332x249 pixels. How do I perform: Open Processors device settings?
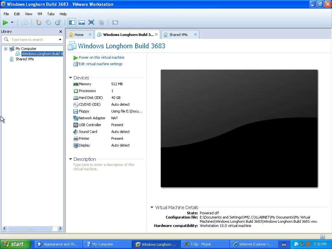click(x=87, y=91)
